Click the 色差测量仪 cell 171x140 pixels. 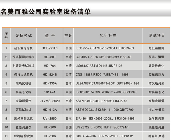(x=23, y=128)
